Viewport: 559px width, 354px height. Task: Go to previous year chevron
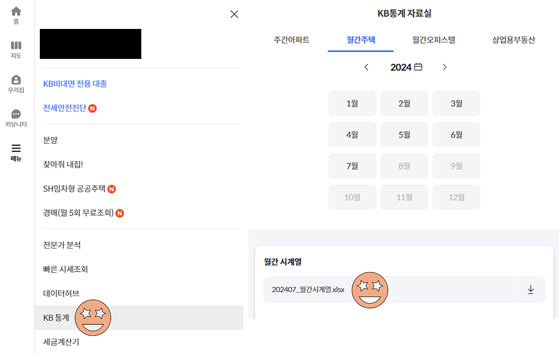366,67
